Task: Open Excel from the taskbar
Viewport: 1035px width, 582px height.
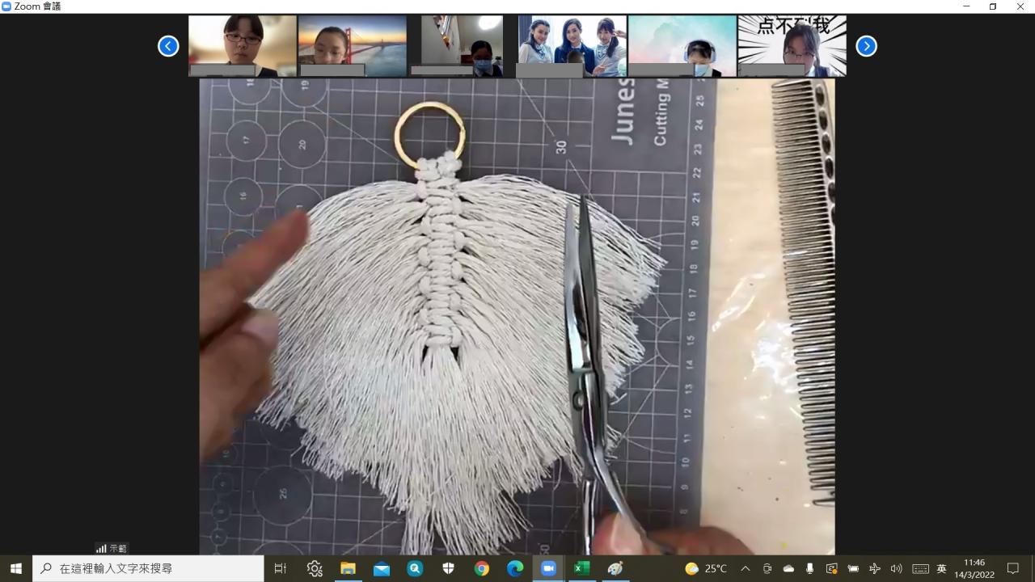Action: (581, 568)
